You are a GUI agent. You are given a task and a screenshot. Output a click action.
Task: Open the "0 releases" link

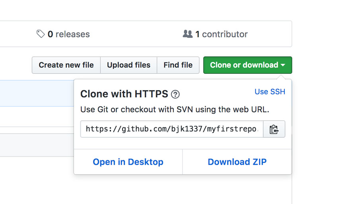click(x=68, y=34)
